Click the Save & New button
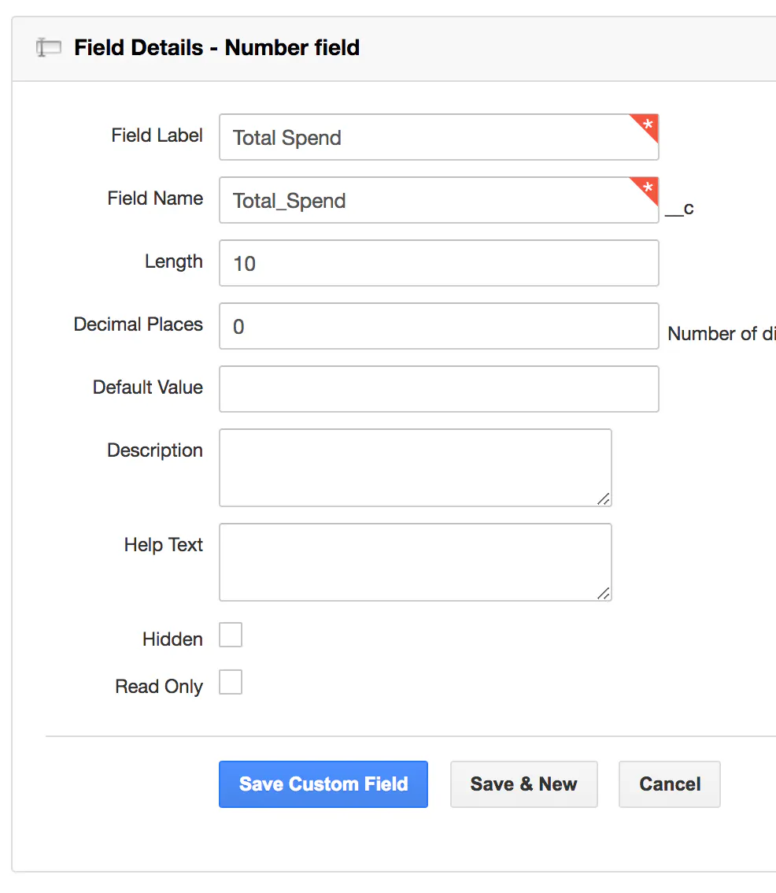Image resolution: width=776 pixels, height=893 pixels. 523,784
